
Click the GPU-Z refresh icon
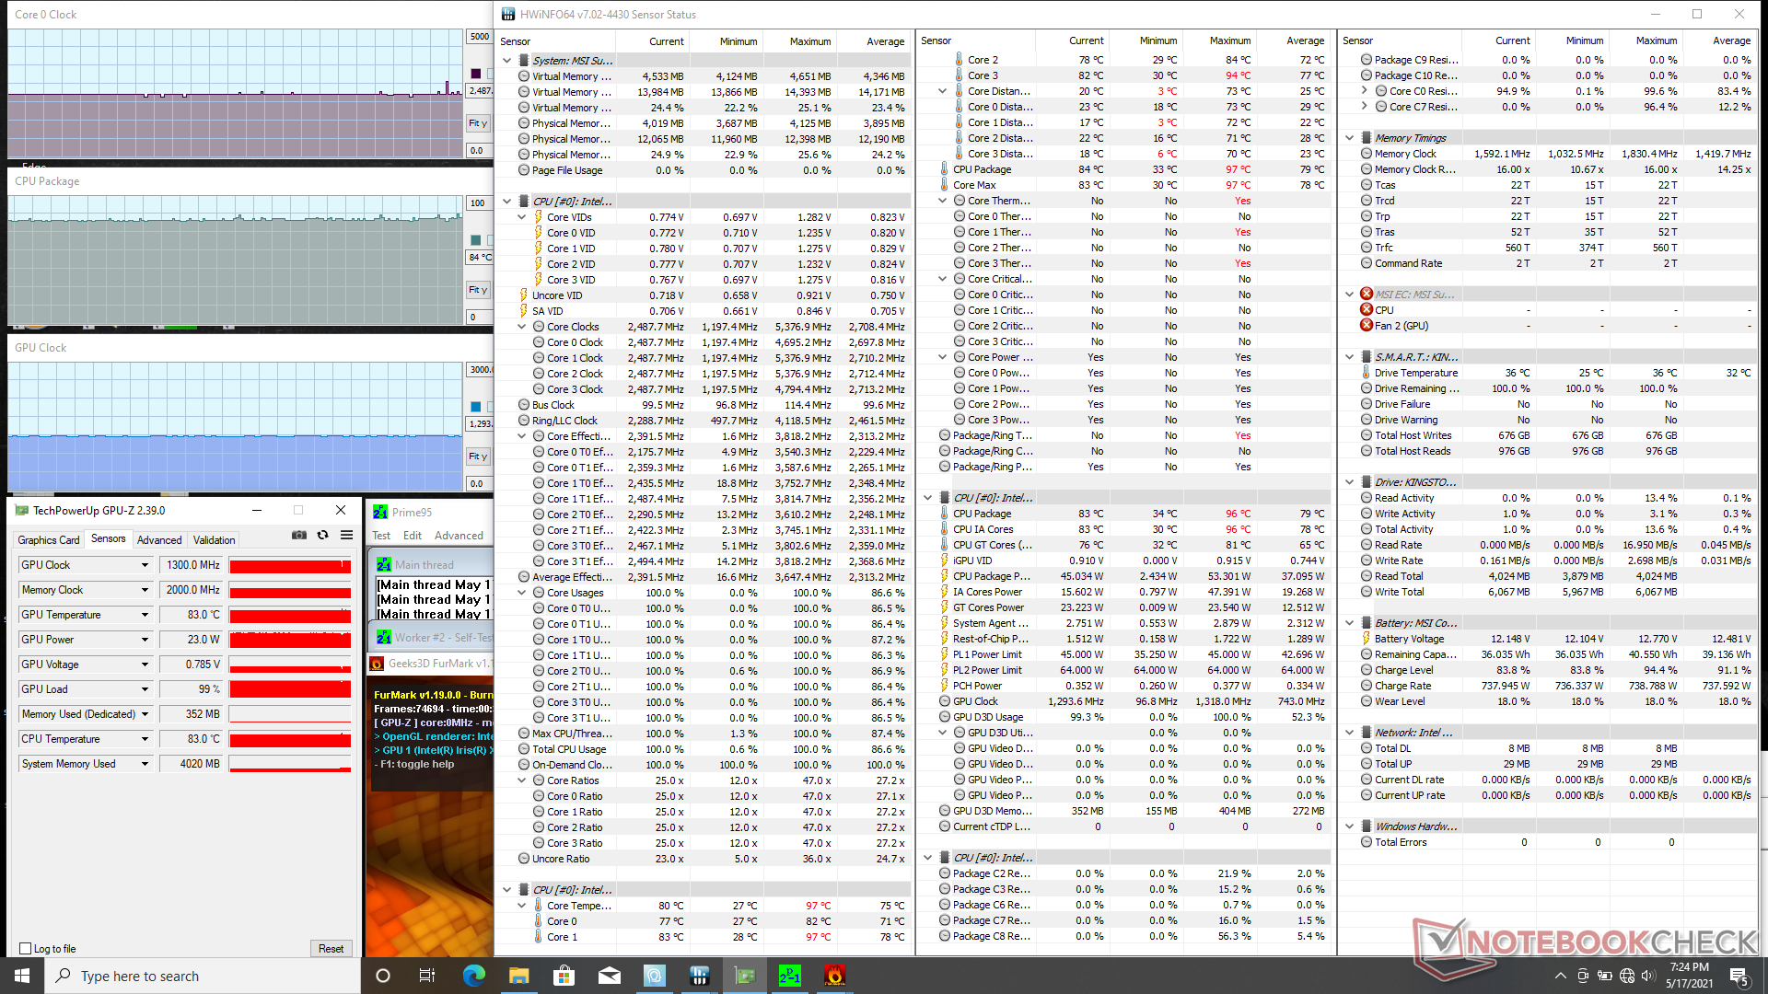pyautogui.click(x=322, y=535)
